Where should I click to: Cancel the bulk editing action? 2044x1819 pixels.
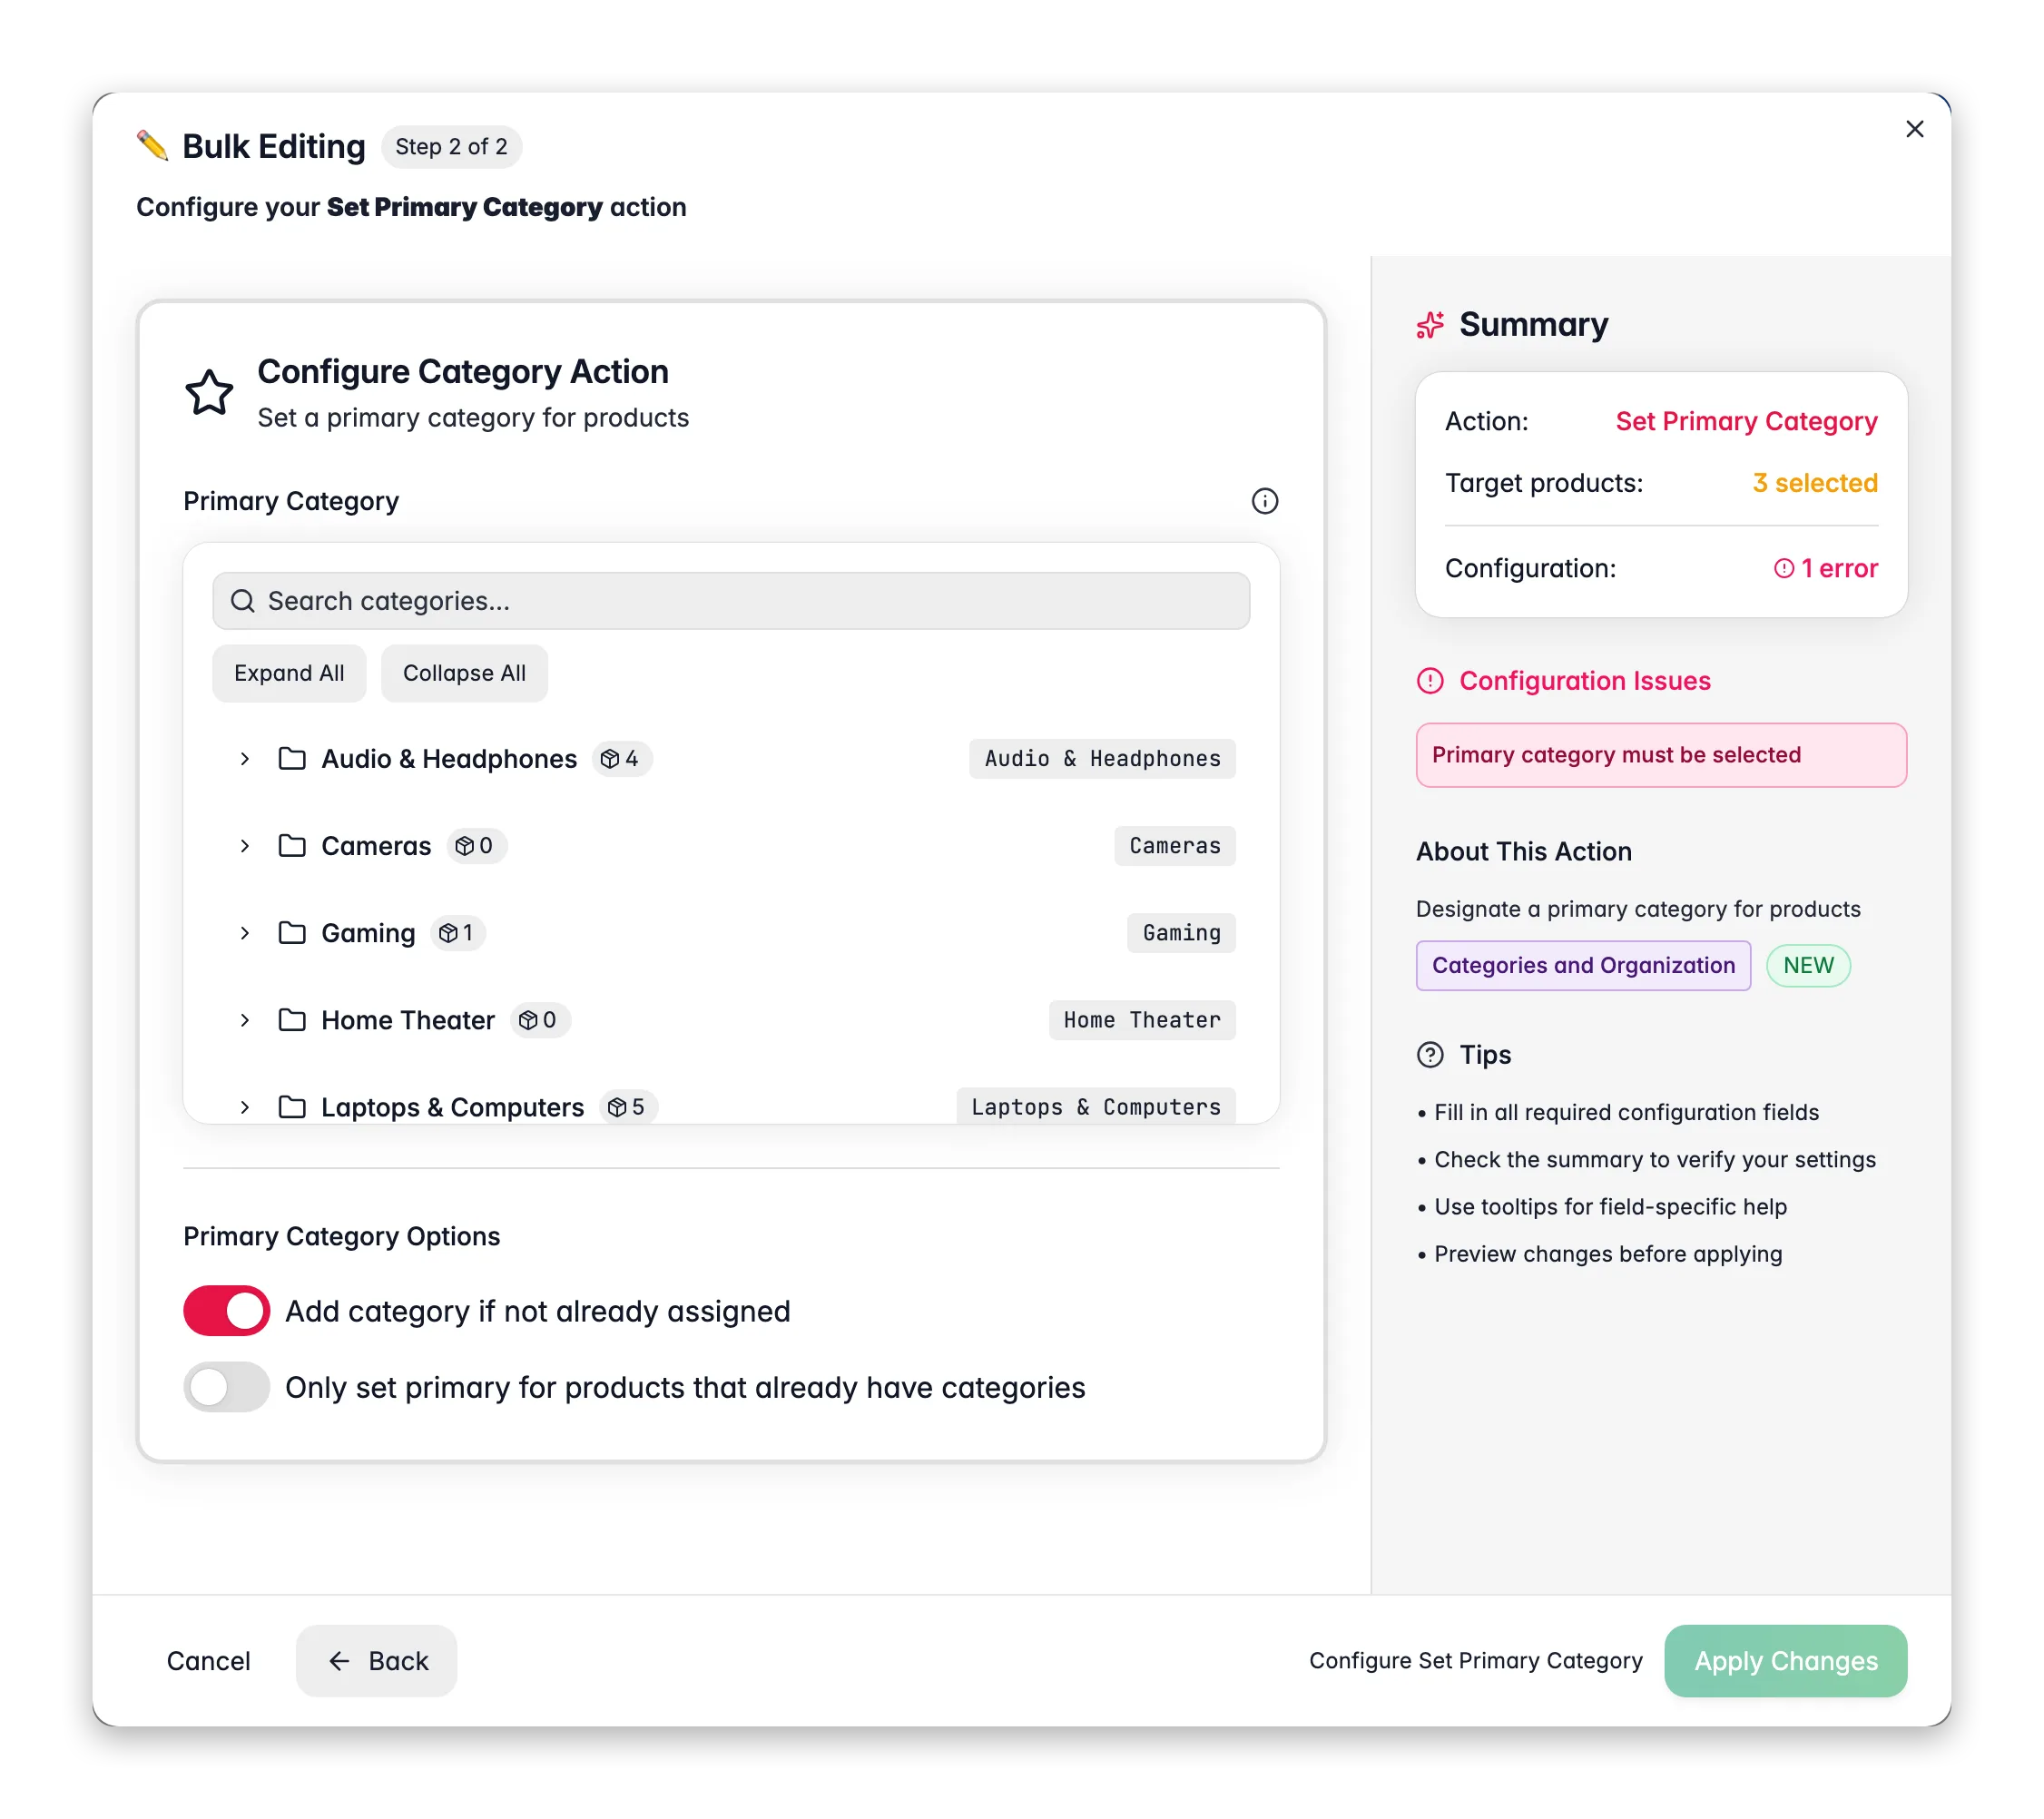coord(208,1661)
